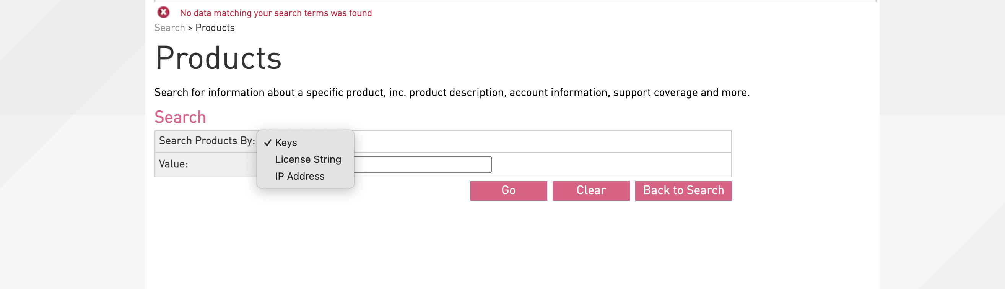Screen dimensions: 1005x289
Task: Click the large 'Products' page heading
Action: point(218,58)
